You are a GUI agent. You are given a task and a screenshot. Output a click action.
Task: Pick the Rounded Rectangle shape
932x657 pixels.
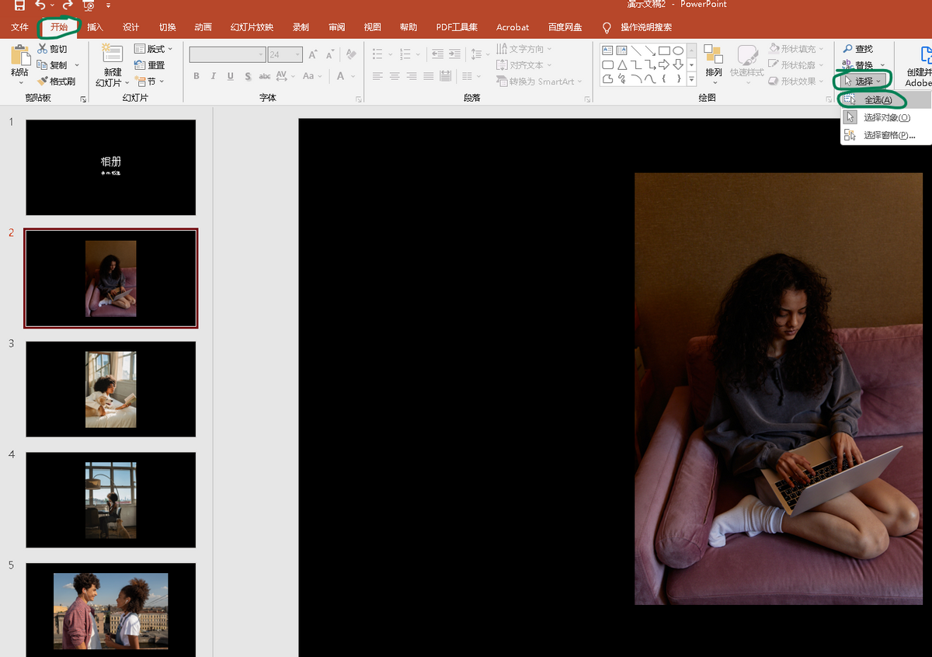(x=608, y=64)
